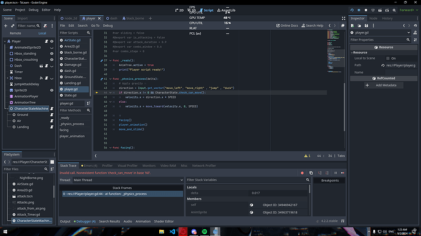Open Spotify from the taskbar

click(204, 232)
